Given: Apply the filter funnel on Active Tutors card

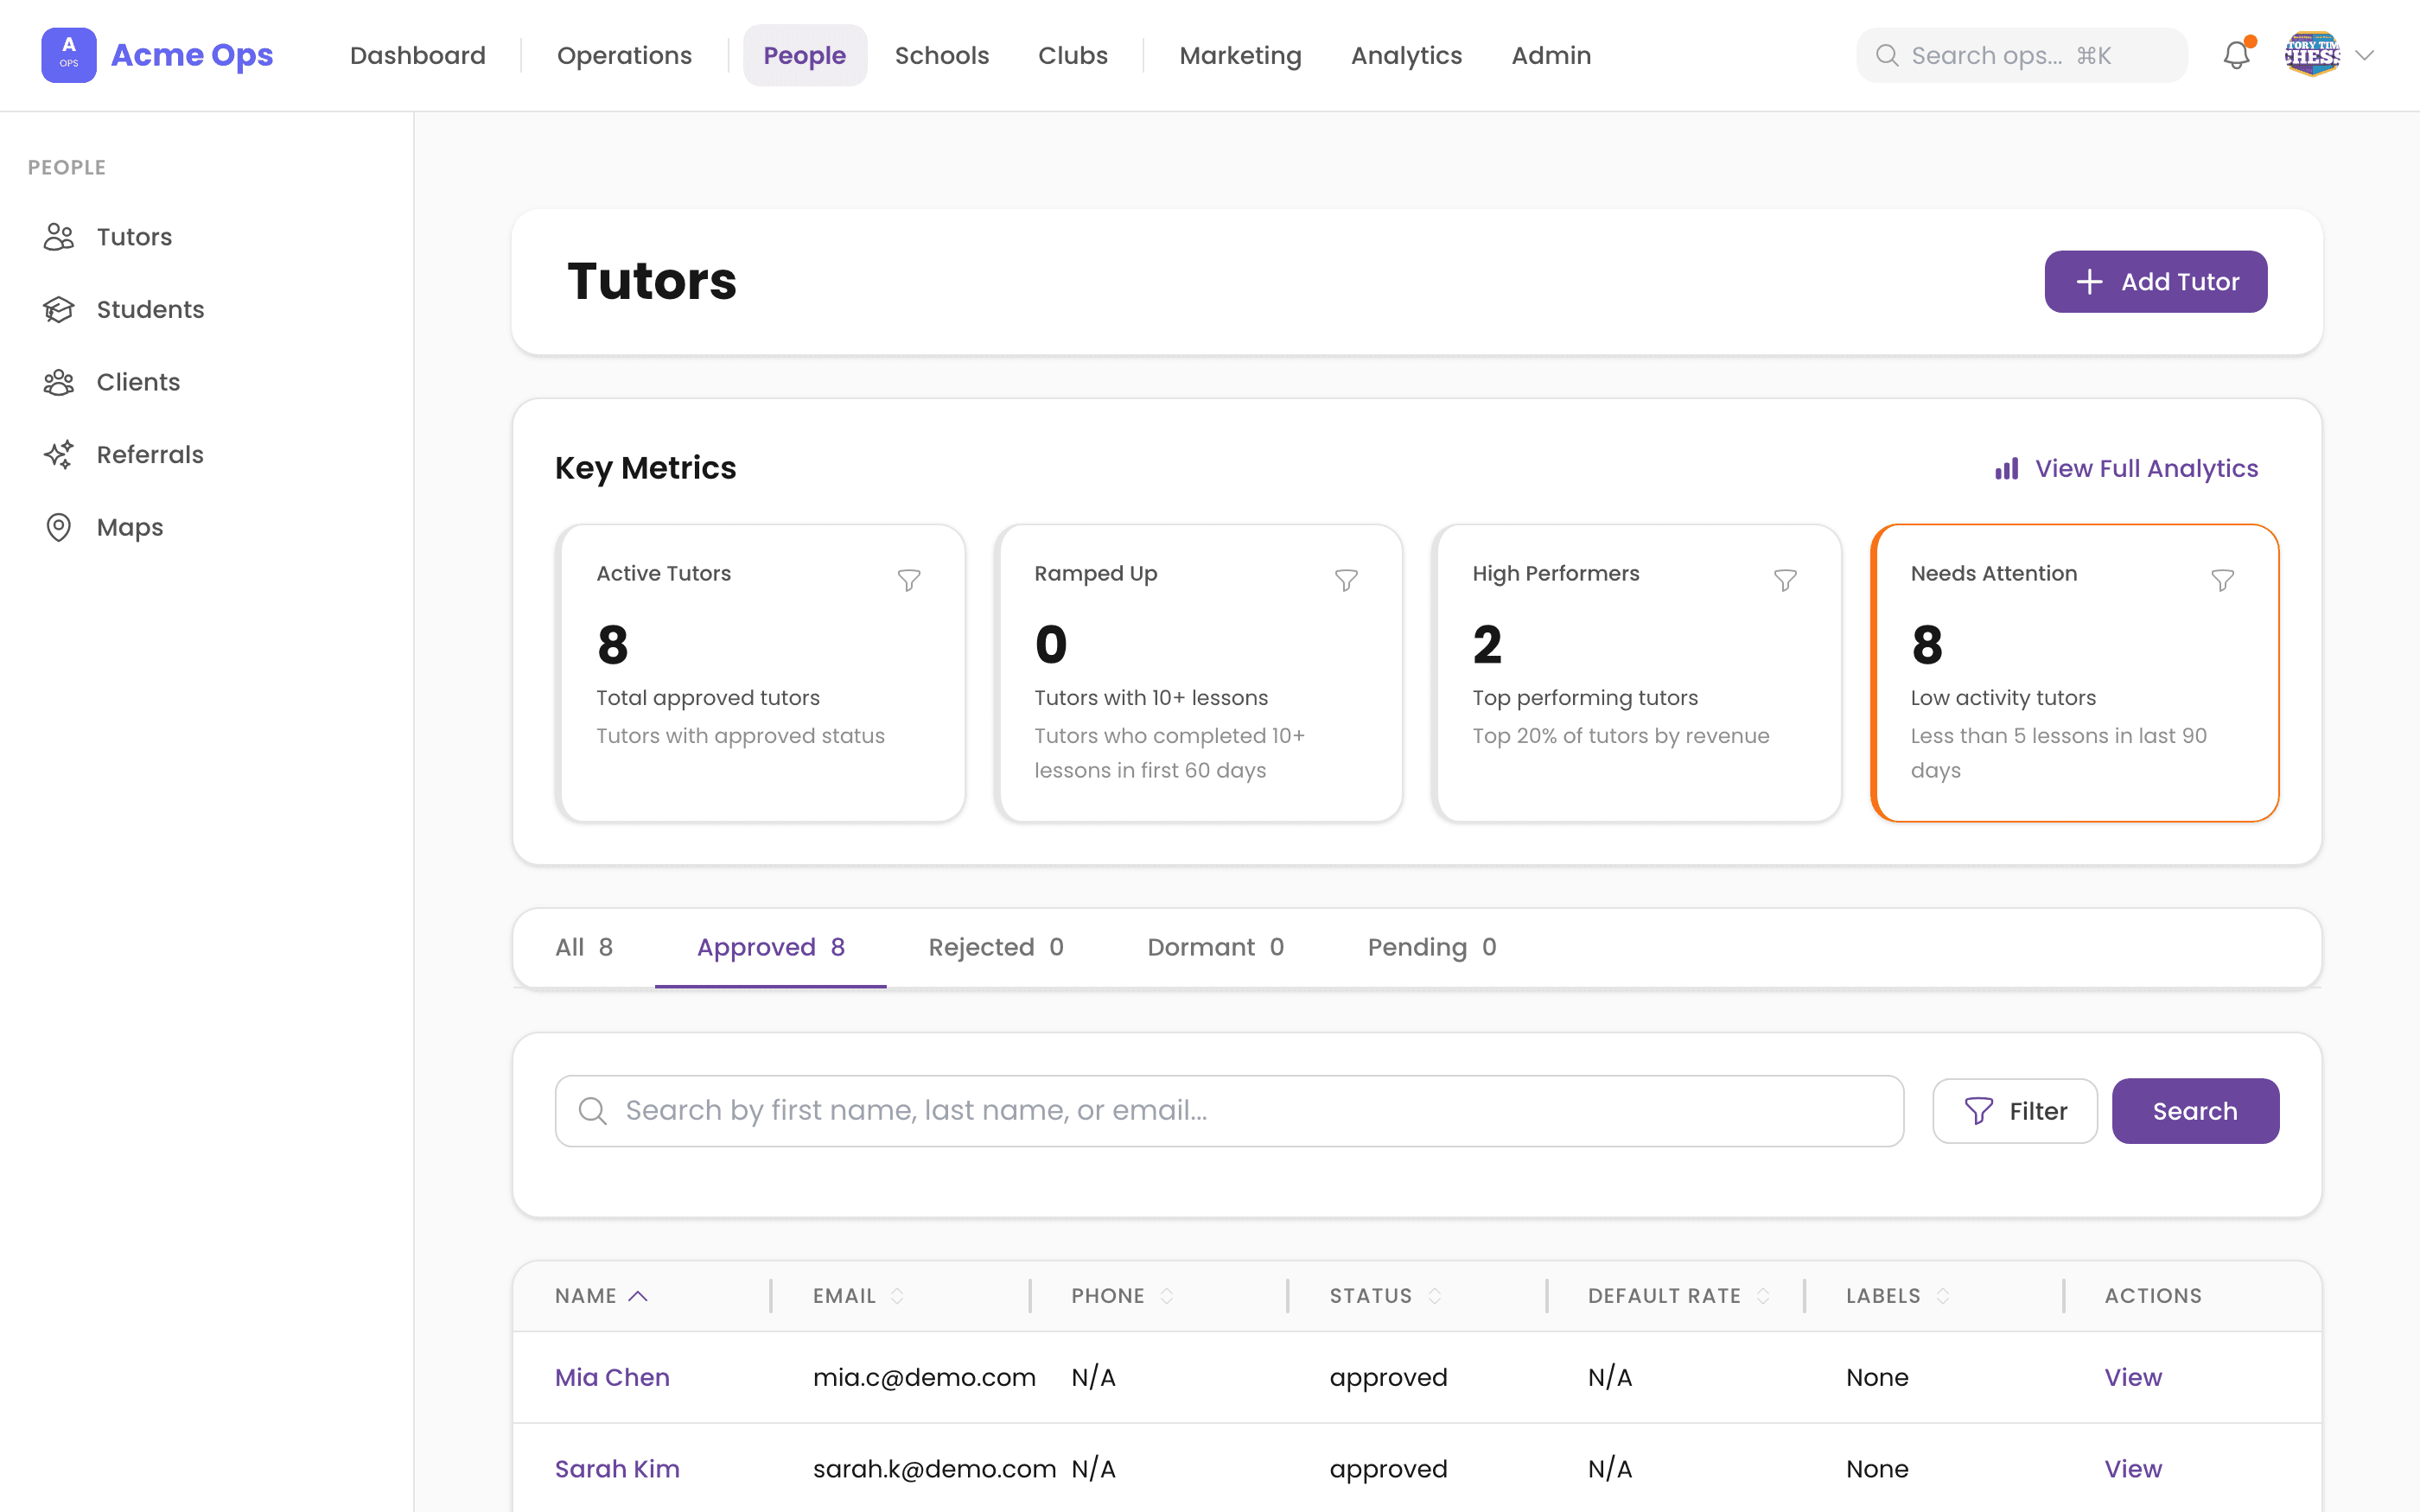Looking at the screenshot, I should (910, 580).
